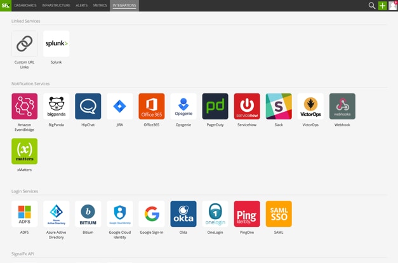Click the PagerDuty integration icon
The width and height of the screenshot is (398, 263).
215,106
